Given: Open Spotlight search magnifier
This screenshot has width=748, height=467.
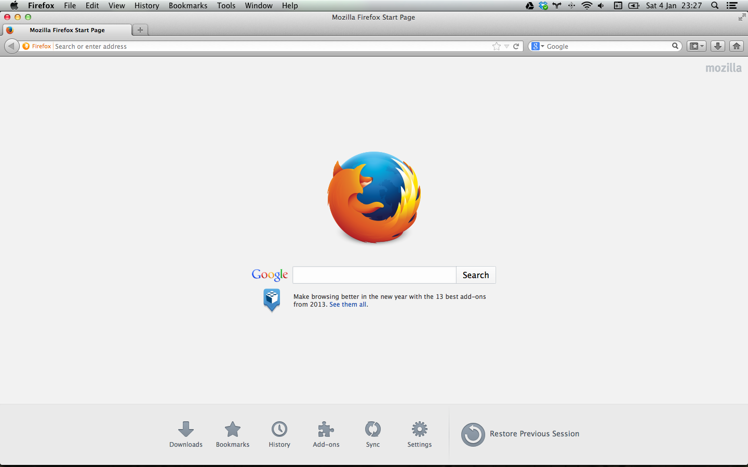Looking at the screenshot, I should pyautogui.click(x=715, y=6).
